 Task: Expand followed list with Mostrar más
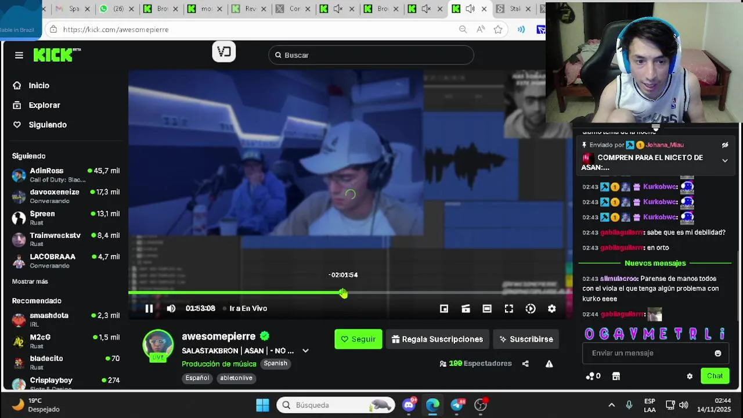(x=30, y=282)
